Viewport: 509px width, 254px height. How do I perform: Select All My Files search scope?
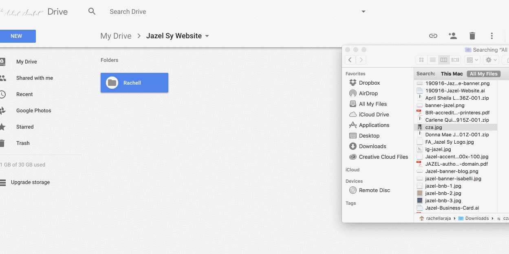point(484,74)
